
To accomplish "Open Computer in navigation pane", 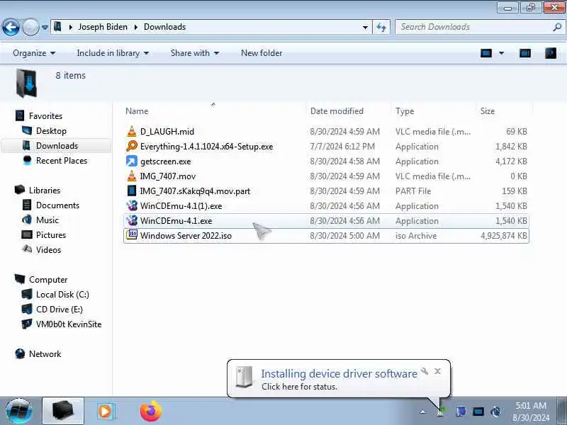I will 48,279.
